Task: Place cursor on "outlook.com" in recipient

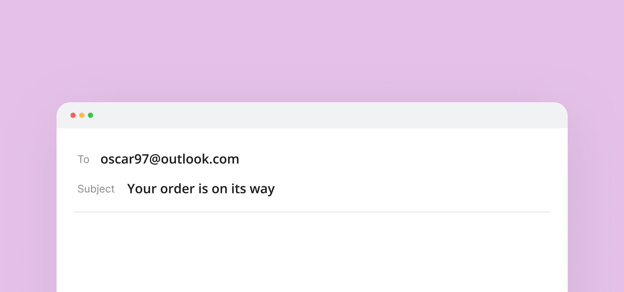Action: pos(200,159)
